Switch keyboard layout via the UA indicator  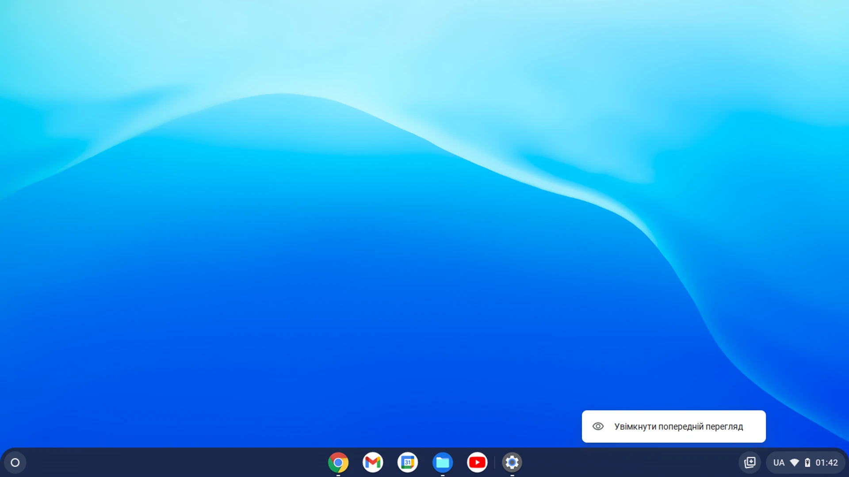point(780,462)
